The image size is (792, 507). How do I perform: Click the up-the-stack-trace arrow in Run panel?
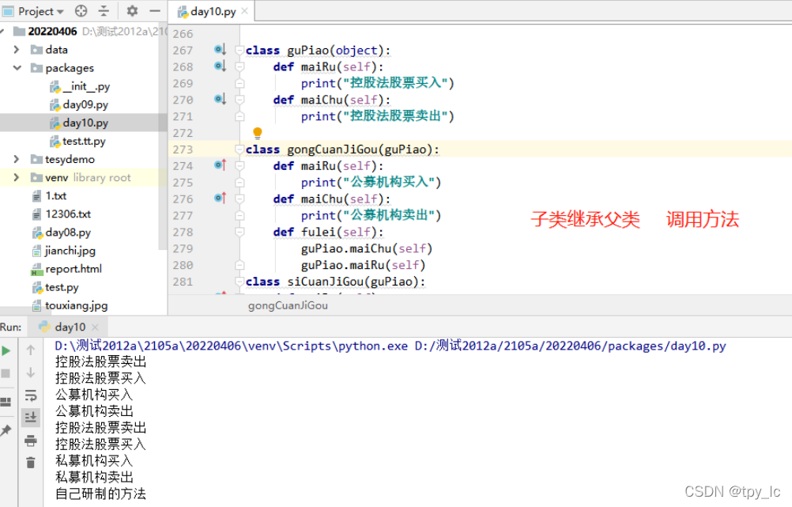30,350
